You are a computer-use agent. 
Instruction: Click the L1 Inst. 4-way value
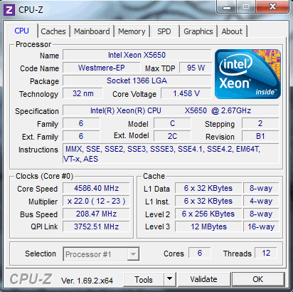[x=261, y=201]
